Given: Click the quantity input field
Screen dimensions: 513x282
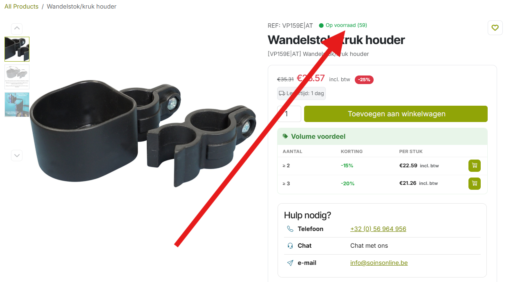Looking at the screenshot, I should 289,114.
